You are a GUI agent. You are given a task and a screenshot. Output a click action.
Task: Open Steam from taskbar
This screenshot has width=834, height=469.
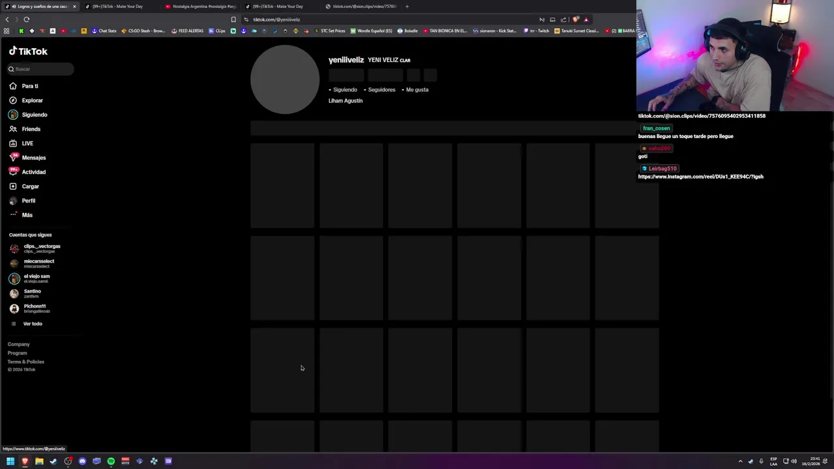pos(53,461)
